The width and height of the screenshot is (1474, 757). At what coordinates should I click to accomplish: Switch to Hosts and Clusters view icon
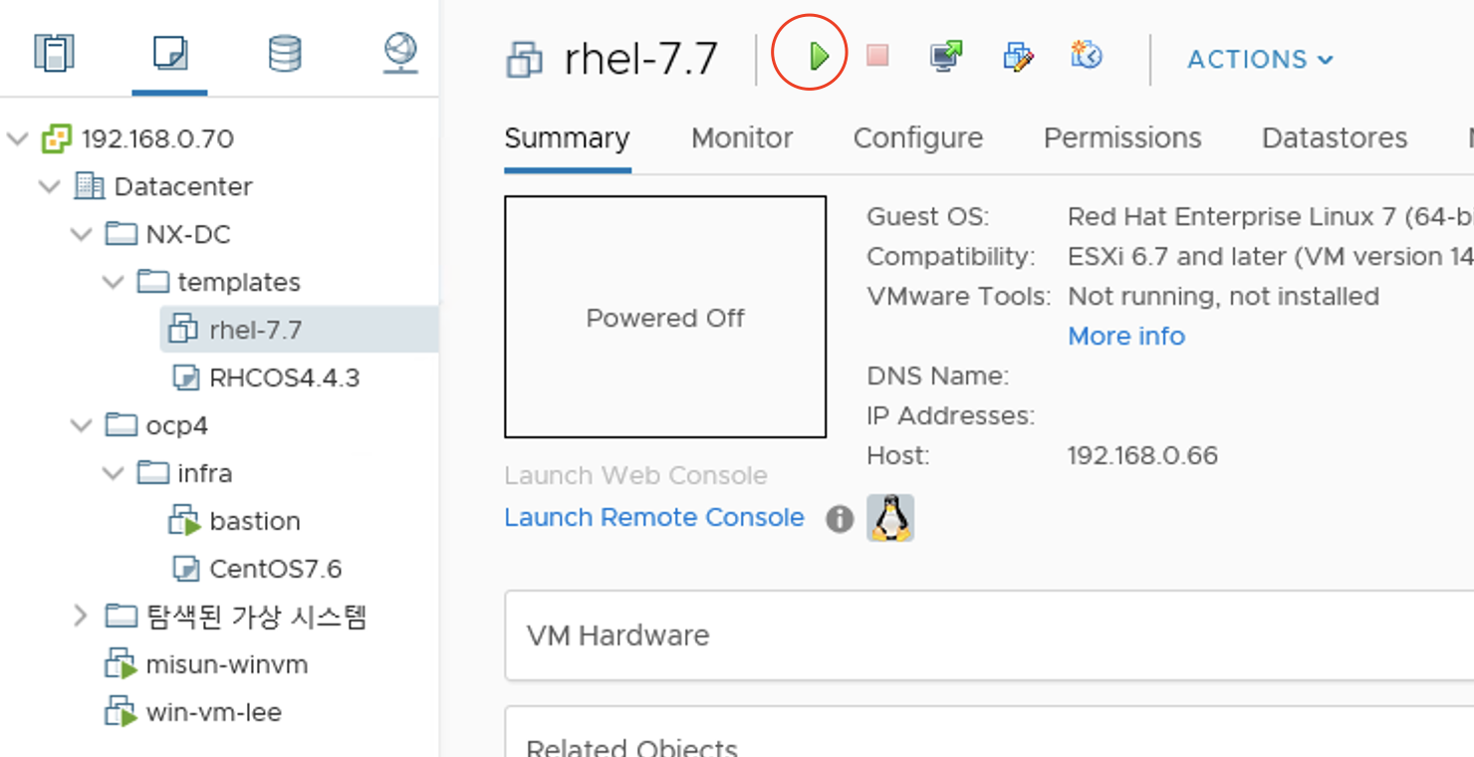54,53
